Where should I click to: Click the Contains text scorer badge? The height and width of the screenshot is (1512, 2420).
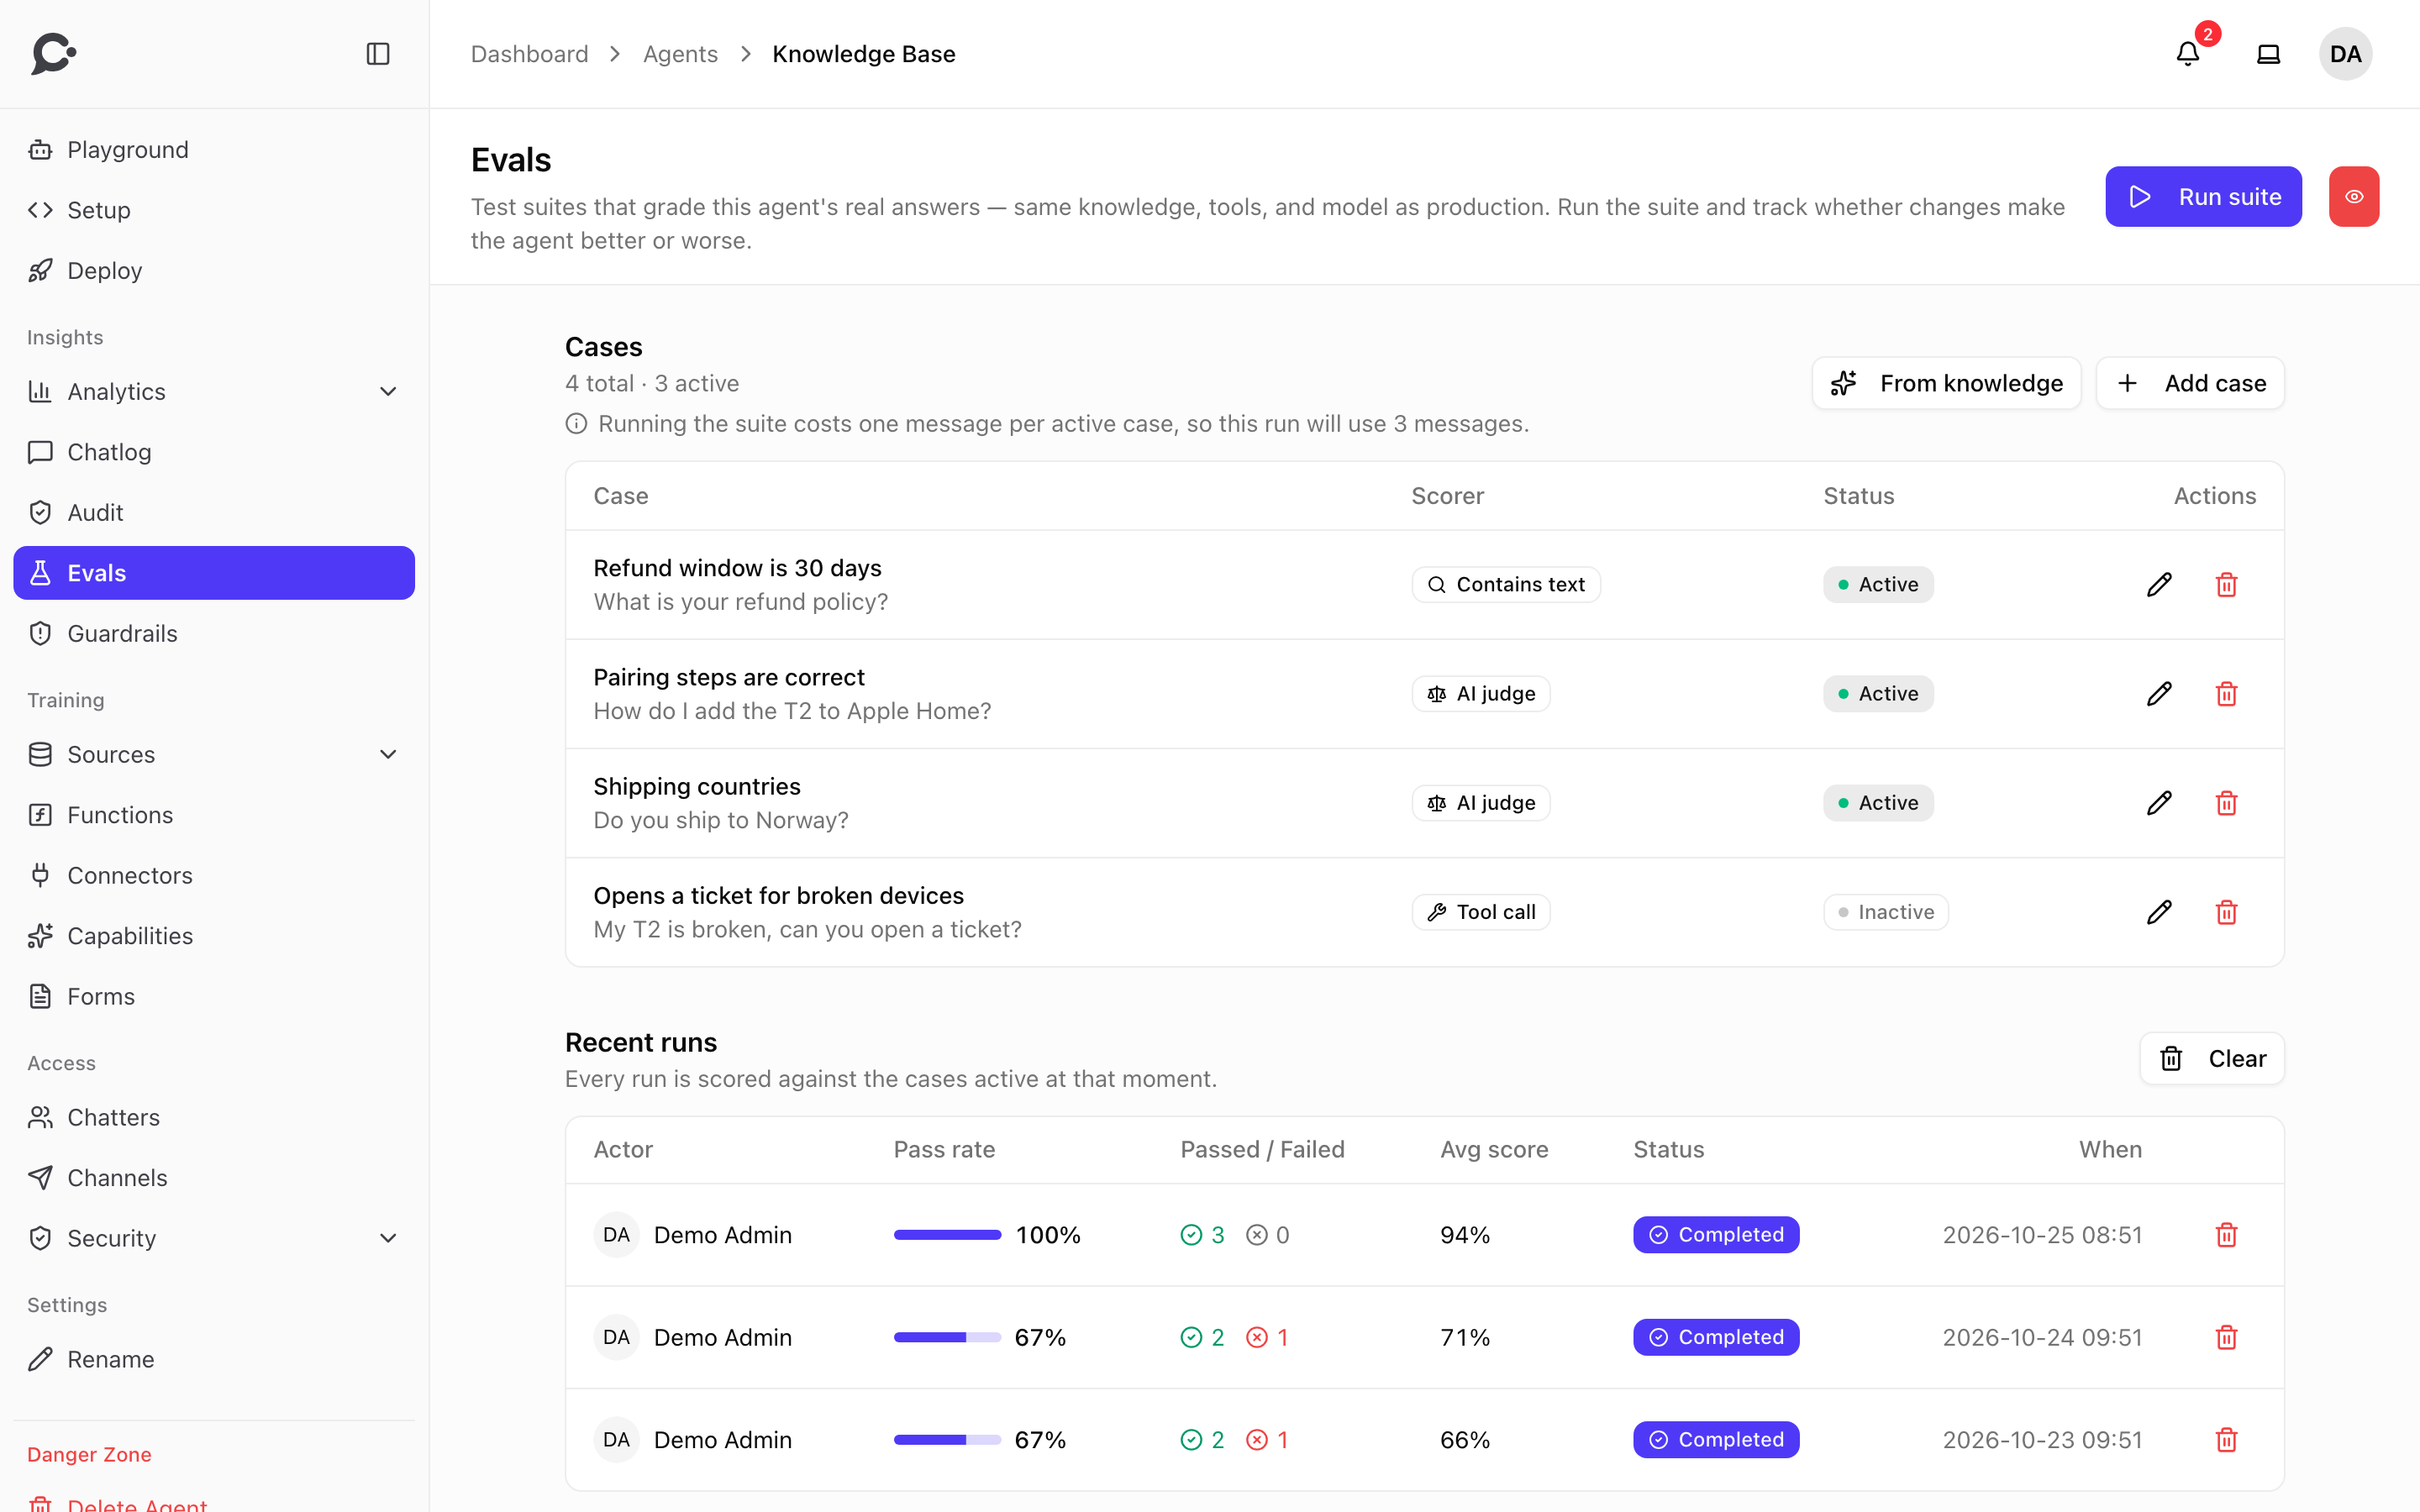click(1506, 585)
